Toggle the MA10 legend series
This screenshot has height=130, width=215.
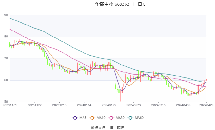coord(97,118)
